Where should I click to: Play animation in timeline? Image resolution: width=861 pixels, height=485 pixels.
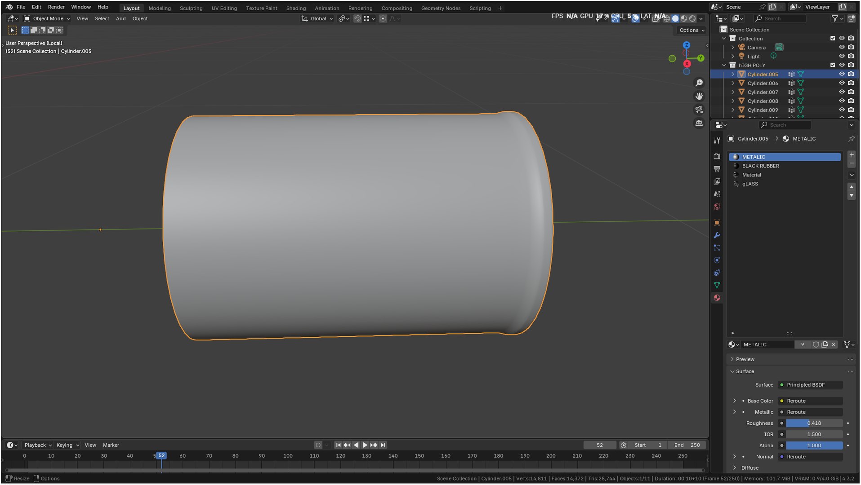click(365, 445)
